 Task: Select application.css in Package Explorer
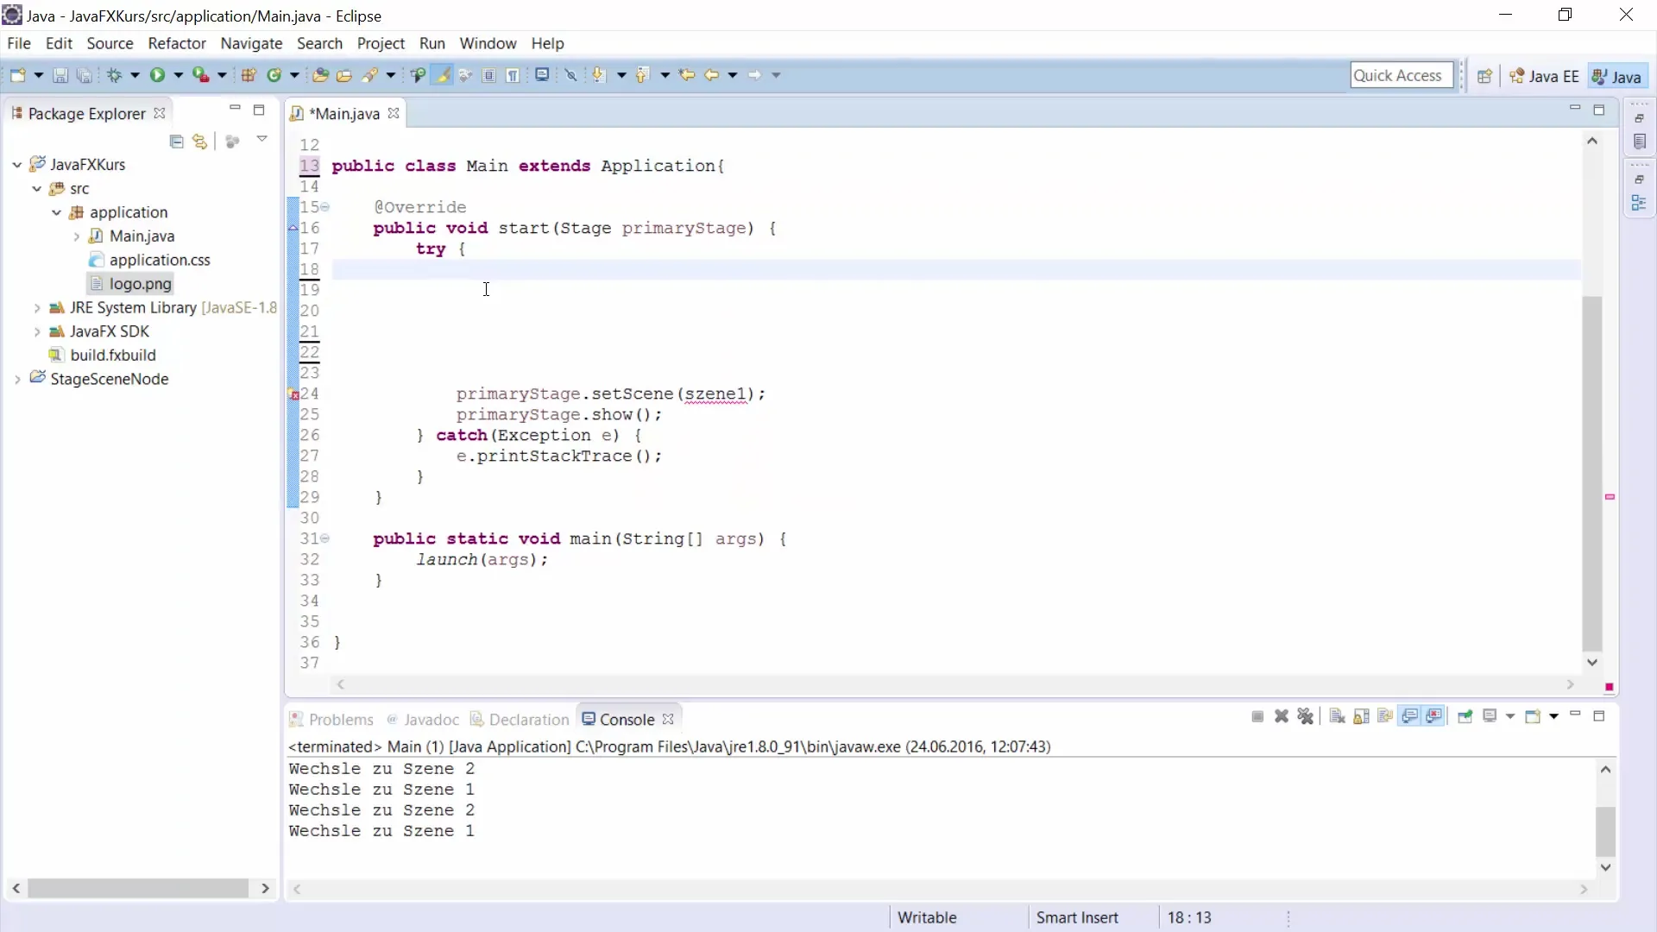click(160, 260)
